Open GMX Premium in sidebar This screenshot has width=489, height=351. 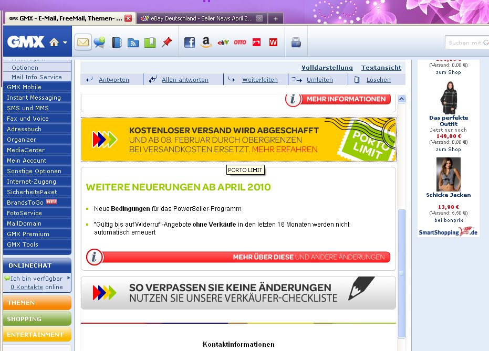pyautogui.click(x=37, y=234)
